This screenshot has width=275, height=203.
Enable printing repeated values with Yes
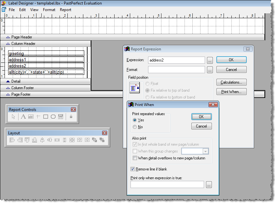(x=135, y=120)
